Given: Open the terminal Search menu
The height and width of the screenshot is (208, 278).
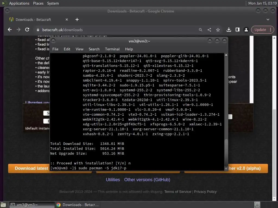Looking at the screenshot, I should (94, 49).
